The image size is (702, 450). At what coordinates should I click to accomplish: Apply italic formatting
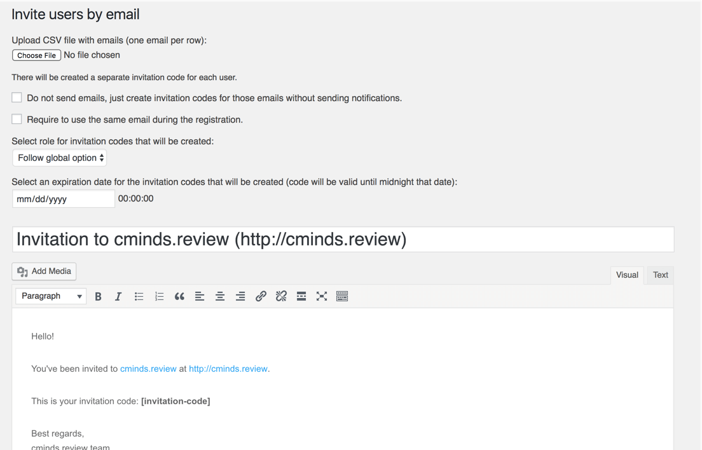pyautogui.click(x=118, y=296)
